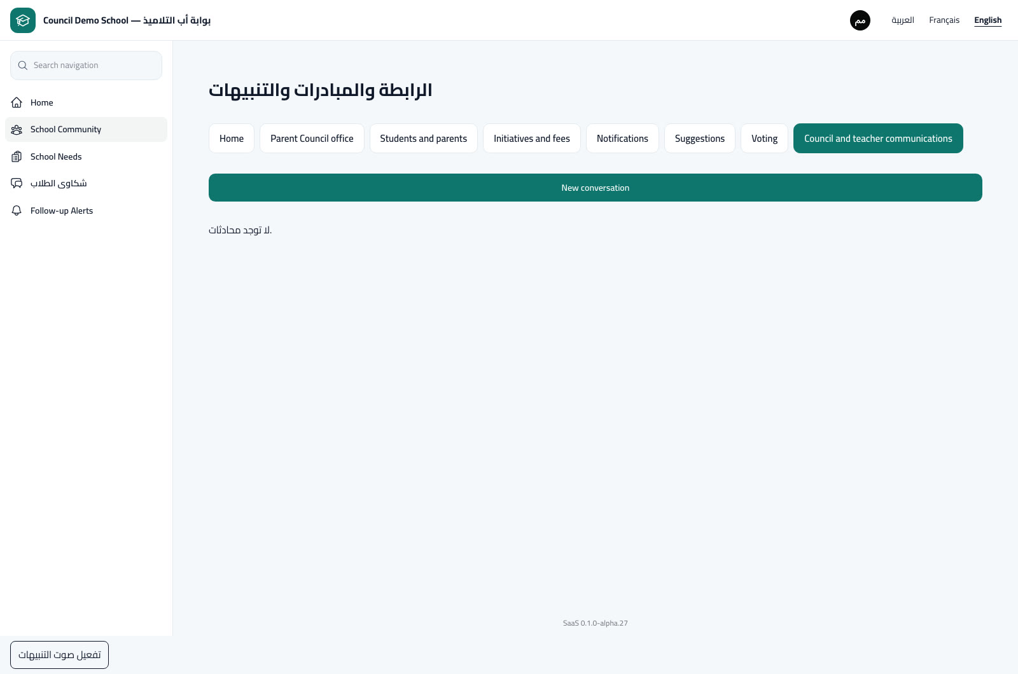Switch to the Voting tab
1018x674 pixels.
[764, 139]
